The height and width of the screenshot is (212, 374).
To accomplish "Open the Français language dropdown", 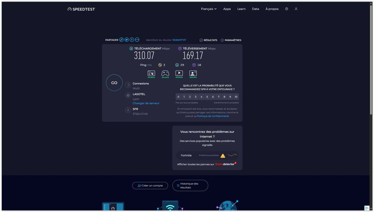I will pyautogui.click(x=209, y=9).
